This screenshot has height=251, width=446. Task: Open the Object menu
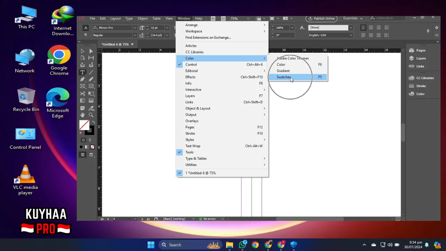click(143, 18)
